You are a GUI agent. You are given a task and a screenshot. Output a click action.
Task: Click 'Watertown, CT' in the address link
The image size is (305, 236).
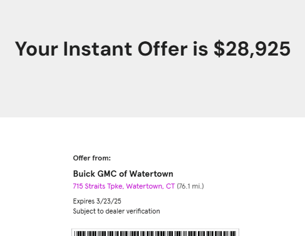pos(150,186)
